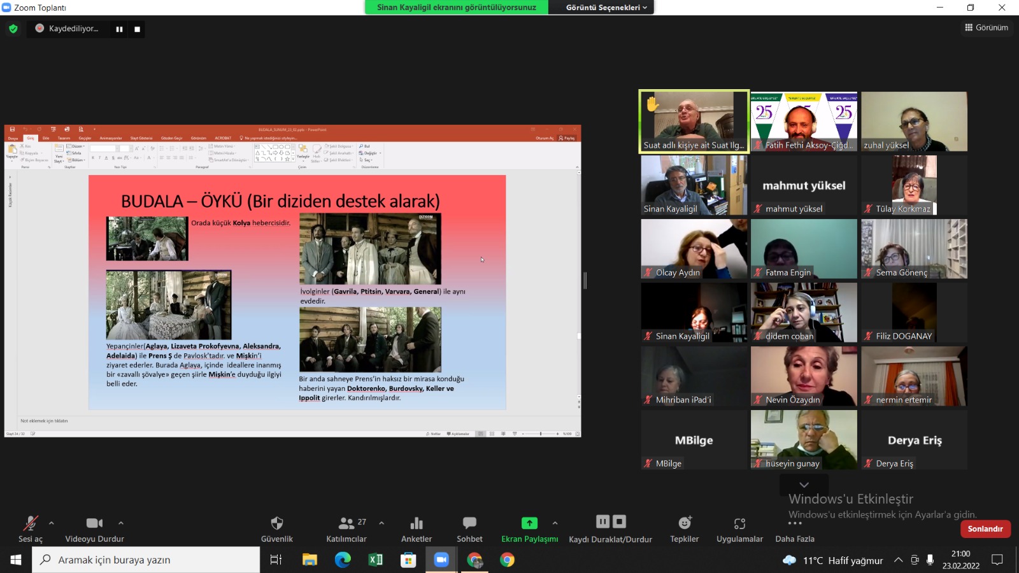Image resolution: width=1019 pixels, height=573 pixels.
Task: Open Katılımcılar participants panel
Action: pyautogui.click(x=346, y=529)
